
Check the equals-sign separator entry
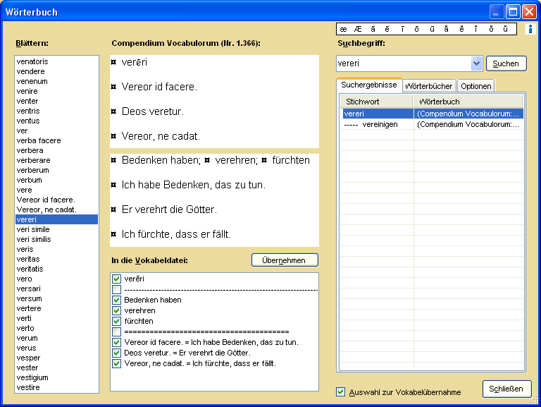point(117,332)
